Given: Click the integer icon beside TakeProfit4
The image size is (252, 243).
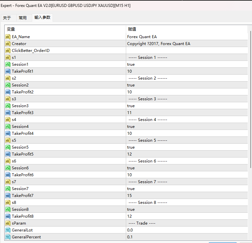Looking at the screenshot, I should point(8,134).
